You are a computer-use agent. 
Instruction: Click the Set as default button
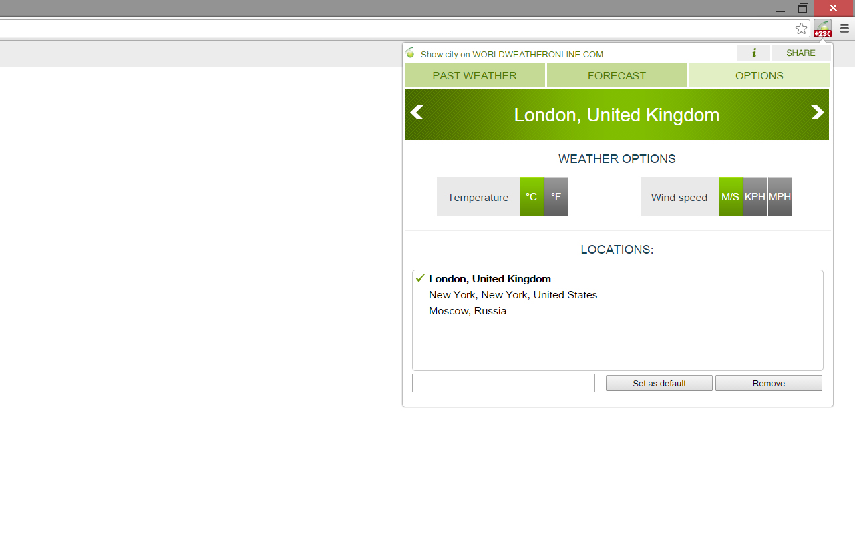click(x=659, y=383)
